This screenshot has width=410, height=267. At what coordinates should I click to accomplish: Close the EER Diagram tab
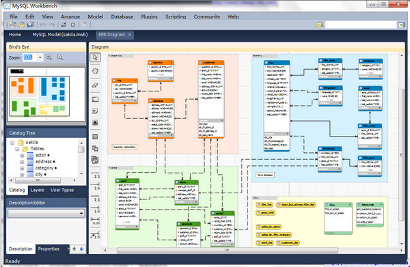(130, 35)
